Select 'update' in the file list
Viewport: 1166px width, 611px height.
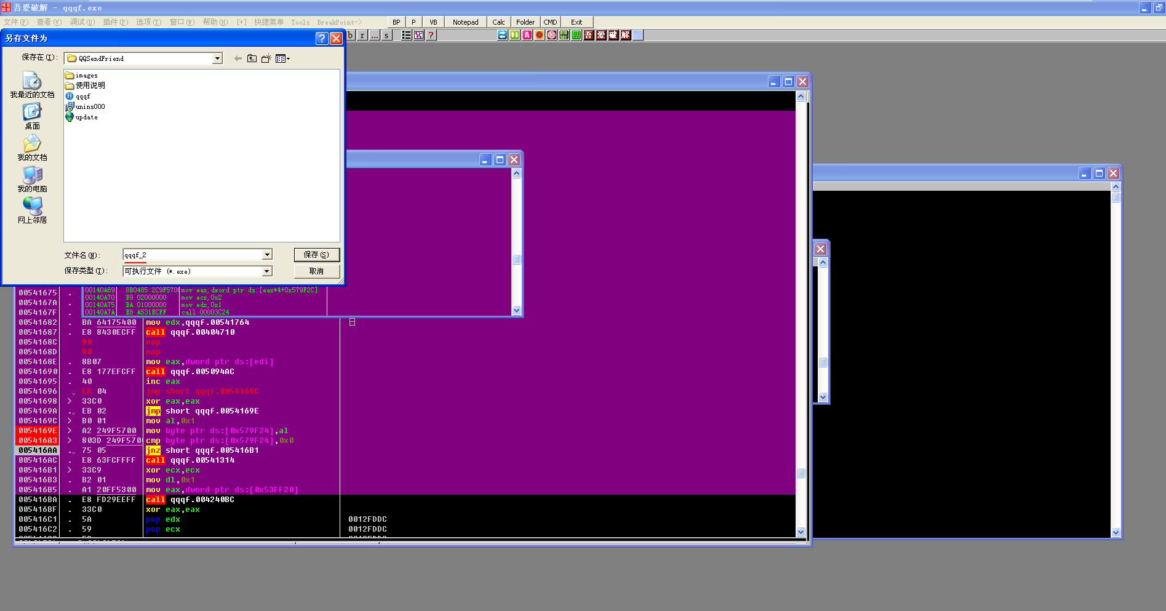pyautogui.click(x=82, y=117)
